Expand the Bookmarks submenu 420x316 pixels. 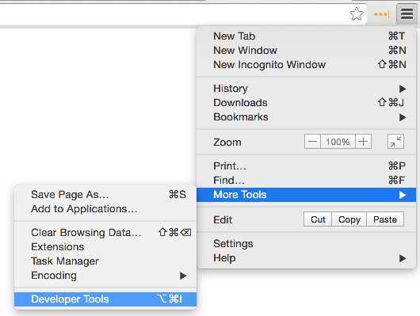pyautogui.click(x=306, y=117)
